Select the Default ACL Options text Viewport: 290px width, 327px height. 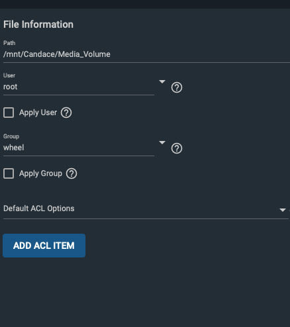tap(39, 209)
